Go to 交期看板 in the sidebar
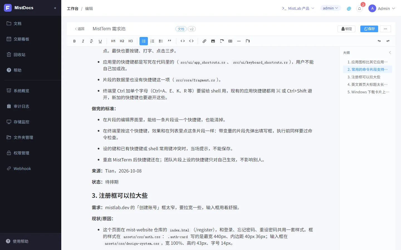Viewport: 401px width, 250px height. 31,39
